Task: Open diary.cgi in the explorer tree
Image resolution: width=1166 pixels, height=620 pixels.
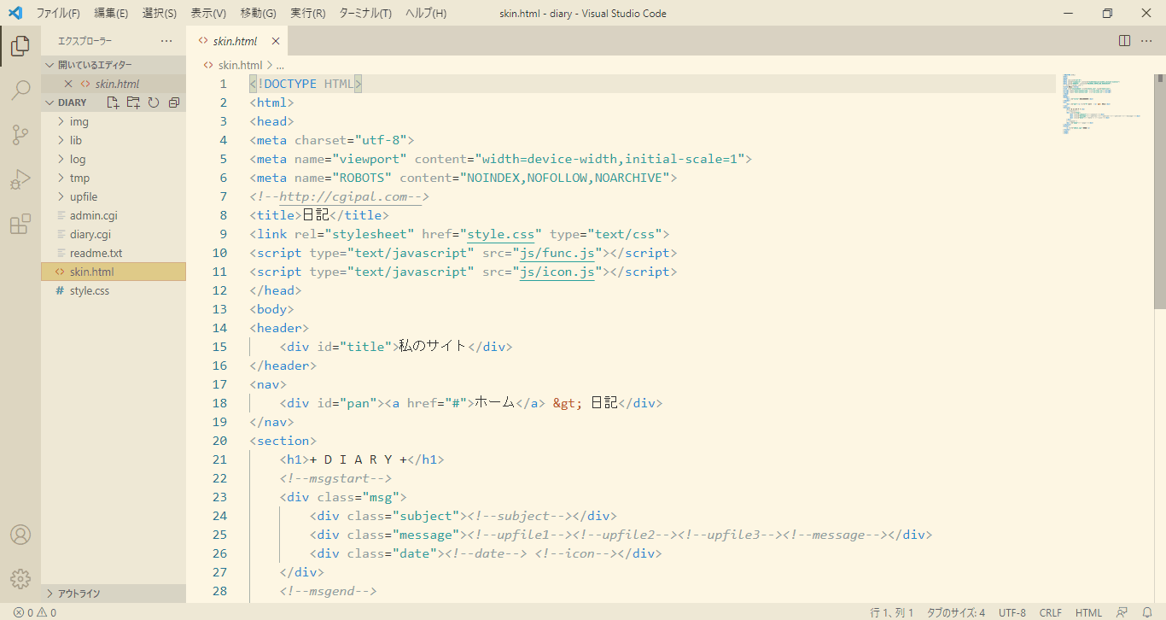Action: pos(114,234)
